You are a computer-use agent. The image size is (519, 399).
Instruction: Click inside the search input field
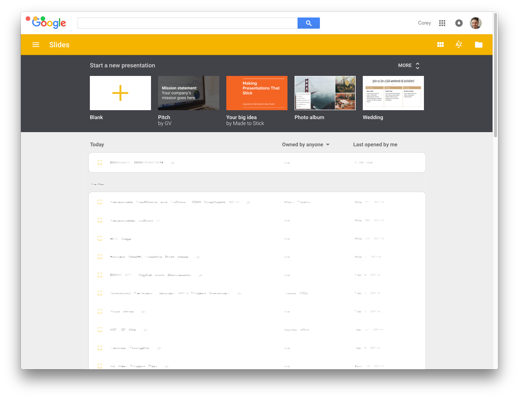point(188,23)
